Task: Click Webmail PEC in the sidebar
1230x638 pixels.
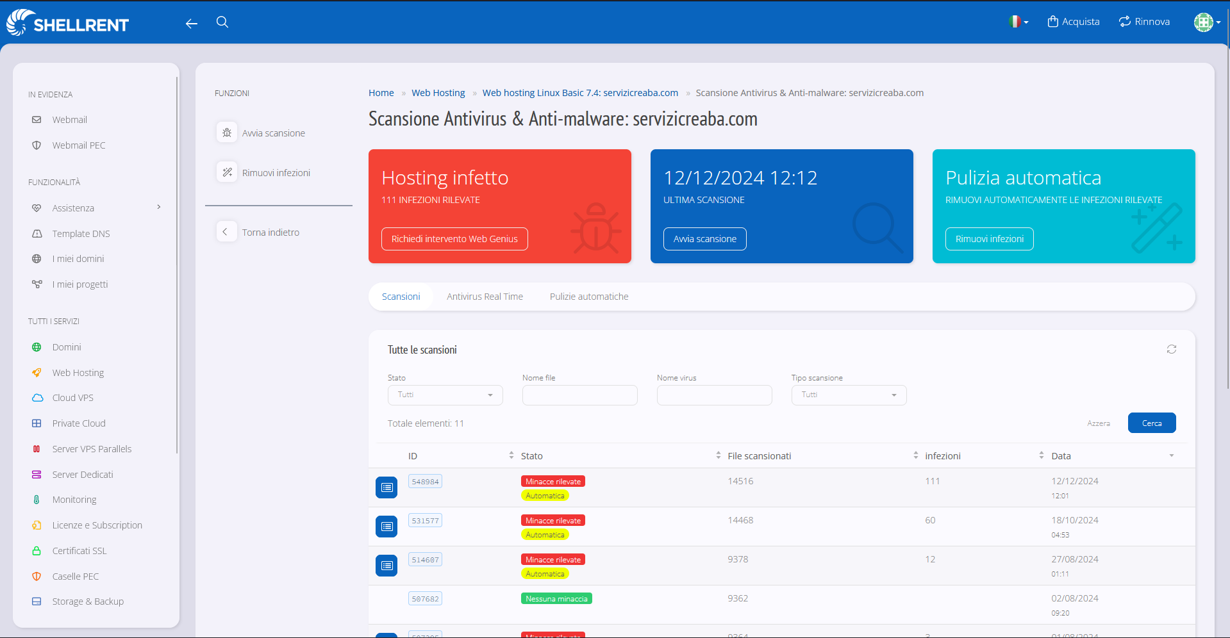Action: (x=79, y=145)
